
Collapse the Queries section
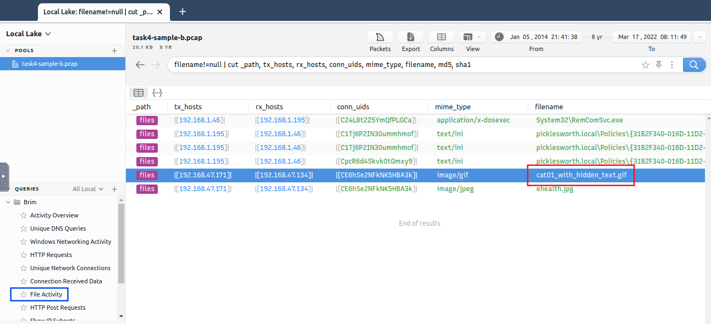point(8,189)
